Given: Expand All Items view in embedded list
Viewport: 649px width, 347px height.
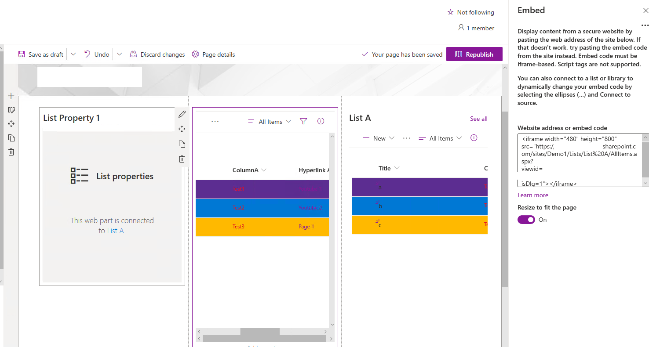Looking at the screenshot, I should pyautogui.click(x=270, y=122).
